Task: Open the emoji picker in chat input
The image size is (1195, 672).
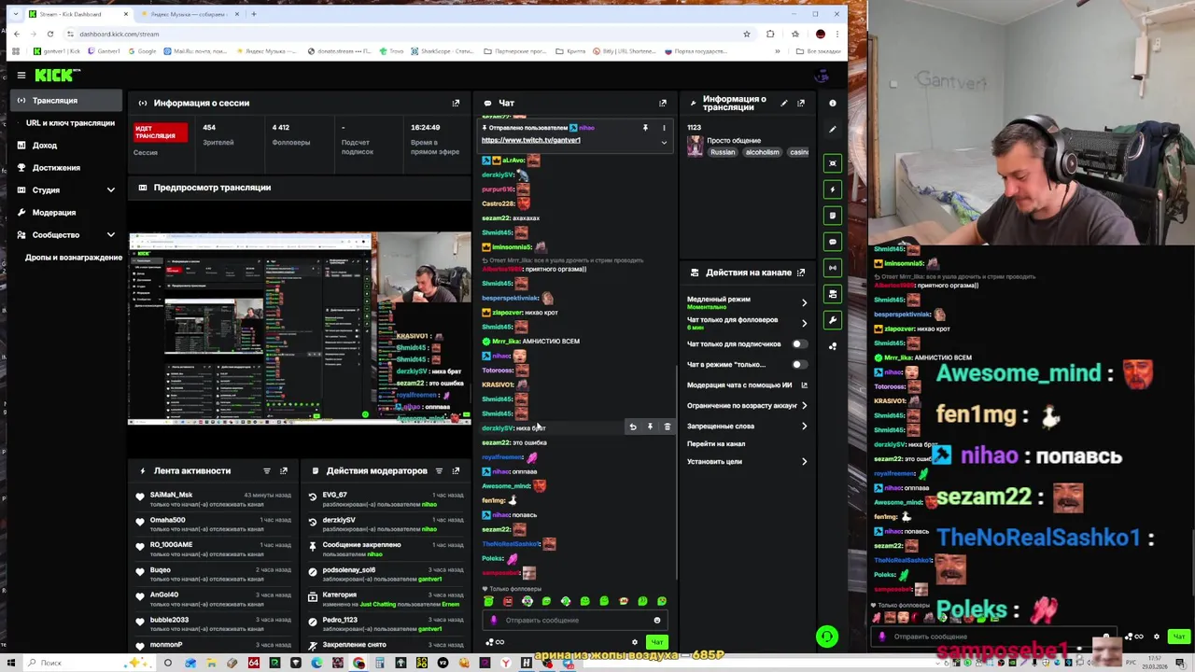Action: [x=657, y=621]
